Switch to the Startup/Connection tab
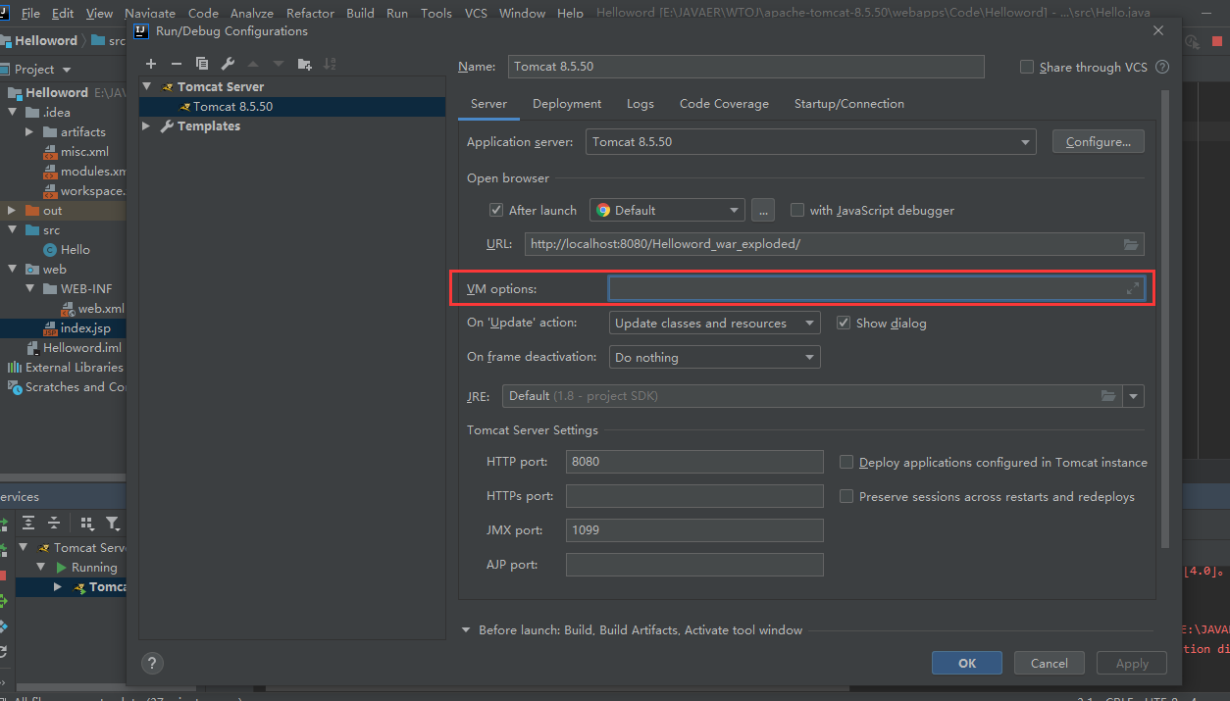 [849, 104]
